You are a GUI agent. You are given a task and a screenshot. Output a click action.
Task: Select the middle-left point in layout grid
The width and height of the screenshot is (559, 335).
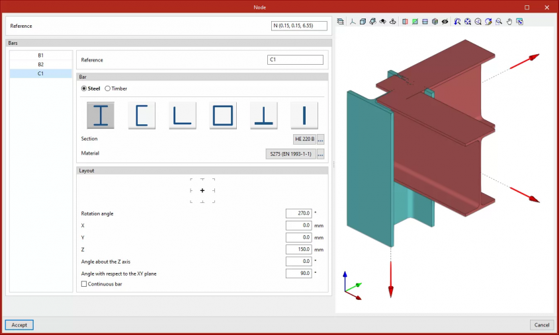click(x=191, y=191)
